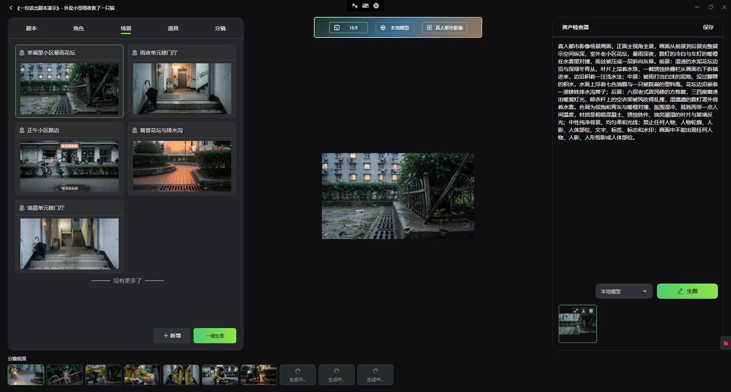The image size is (731, 392).
Task: Open the 分镜 tab
Action: point(220,28)
